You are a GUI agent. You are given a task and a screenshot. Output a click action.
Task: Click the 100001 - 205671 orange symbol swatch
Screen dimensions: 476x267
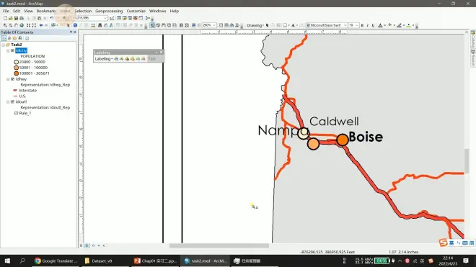[17, 73]
